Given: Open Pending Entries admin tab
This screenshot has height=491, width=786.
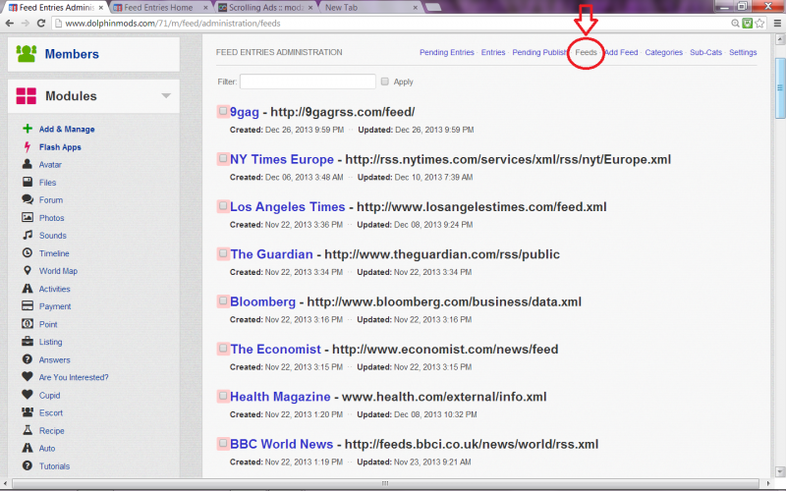Looking at the screenshot, I should pyautogui.click(x=447, y=52).
